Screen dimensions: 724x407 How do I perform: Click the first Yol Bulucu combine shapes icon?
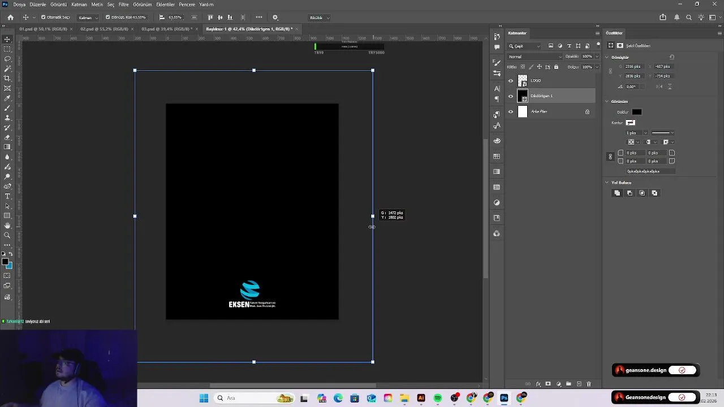[617, 193]
